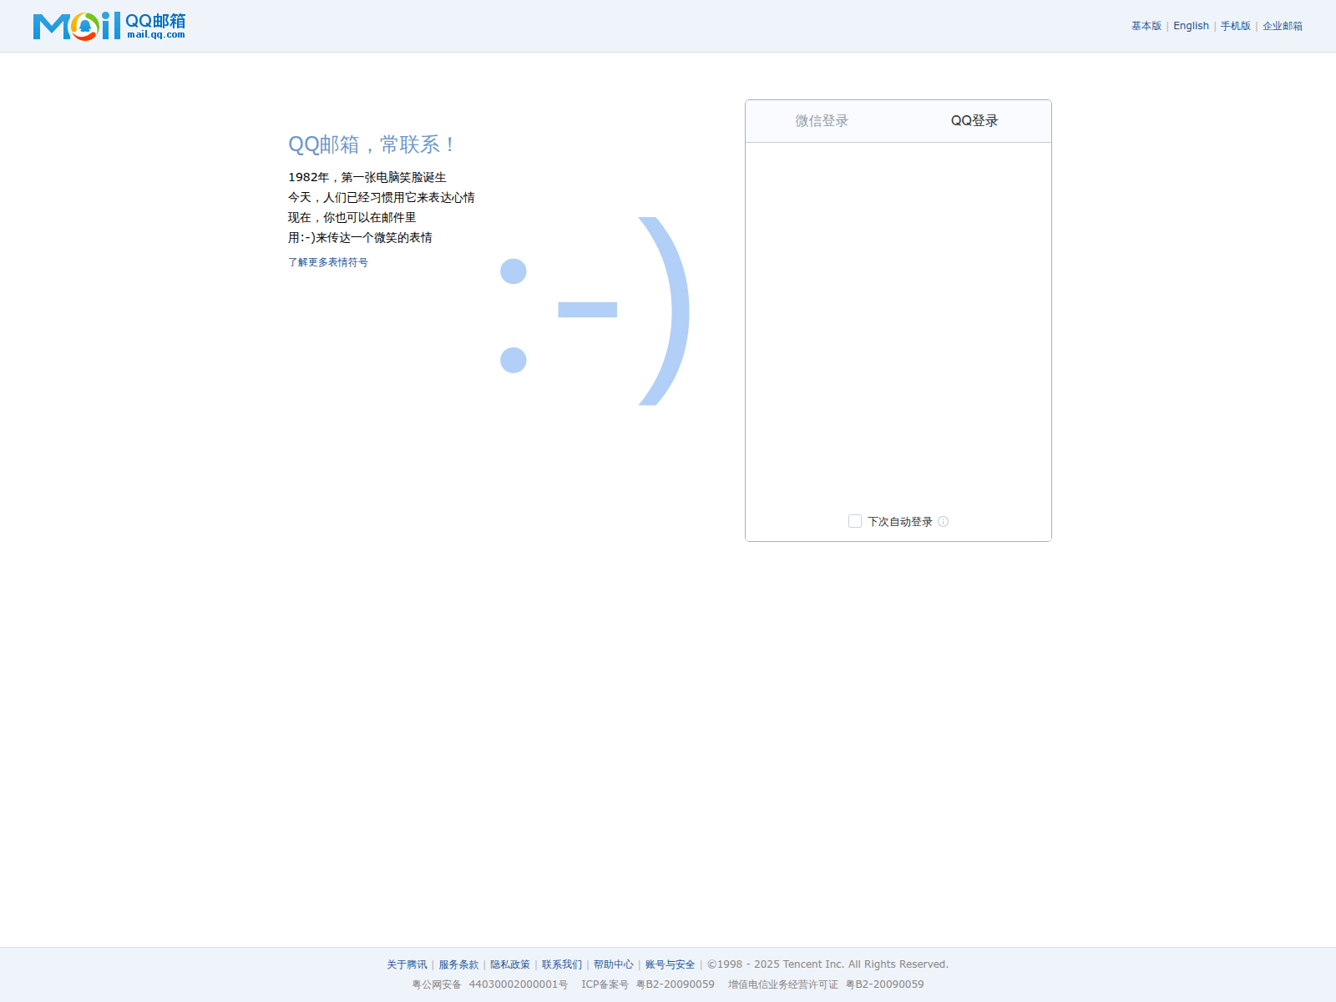Open the 隐私政策 footer link

(x=510, y=964)
